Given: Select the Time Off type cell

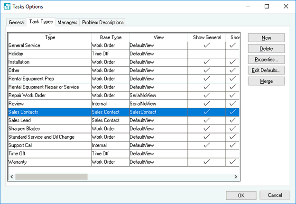Looking at the screenshot, I should point(50,153).
